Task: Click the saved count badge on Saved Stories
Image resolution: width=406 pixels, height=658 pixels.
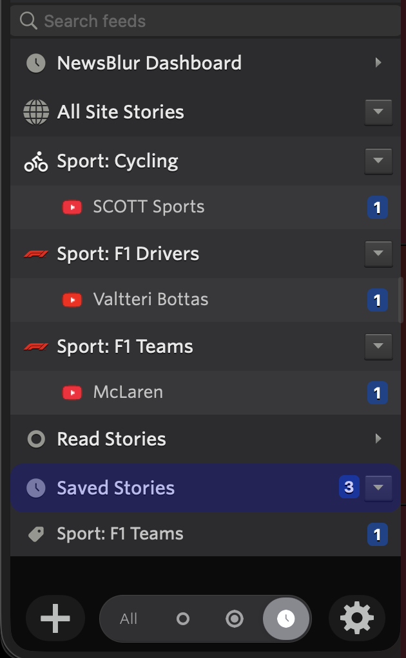Action: coord(349,487)
